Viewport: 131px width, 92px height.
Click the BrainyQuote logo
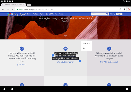coord(16,14)
